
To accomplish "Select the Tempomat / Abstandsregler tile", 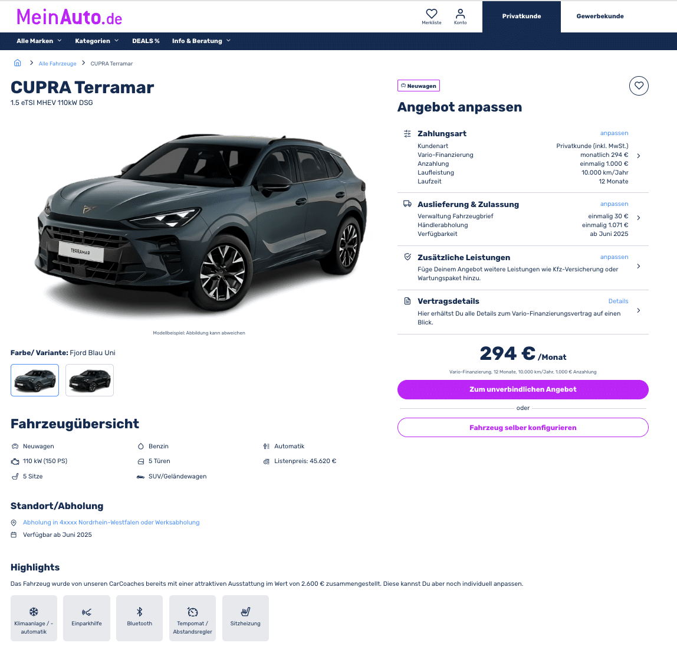I will pos(193,618).
